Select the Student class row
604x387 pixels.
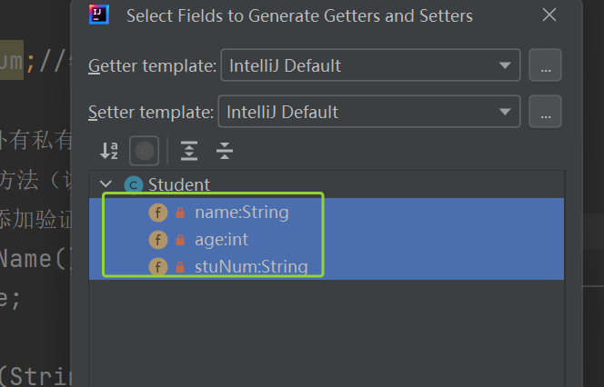click(x=327, y=184)
